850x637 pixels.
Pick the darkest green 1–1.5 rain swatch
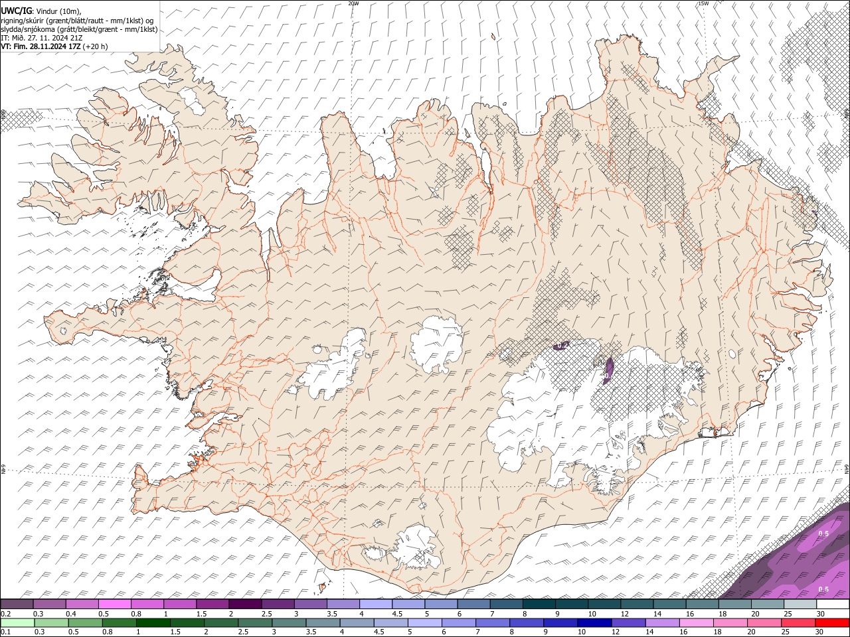153,622
